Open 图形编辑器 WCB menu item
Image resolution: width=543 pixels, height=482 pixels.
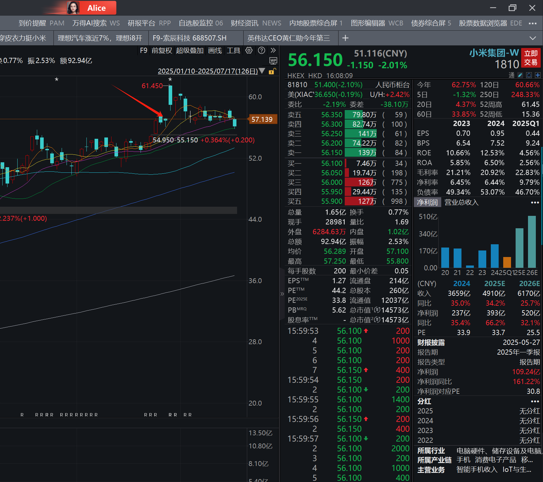[x=377, y=23]
